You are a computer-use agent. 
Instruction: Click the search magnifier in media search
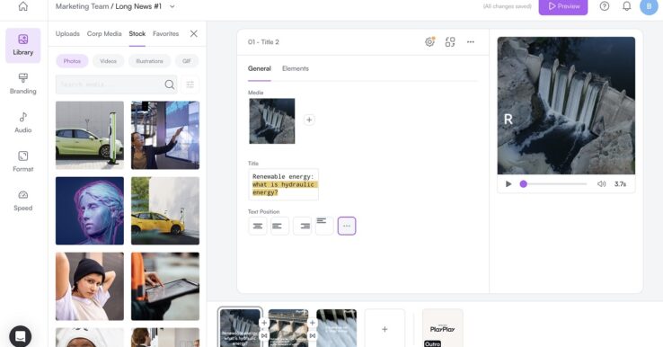(170, 85)
